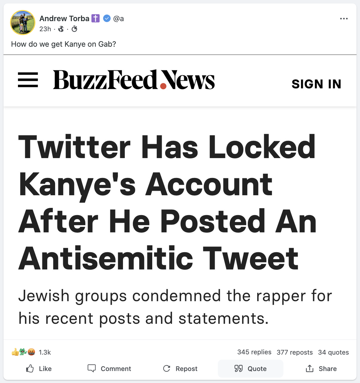
Task: Click the stopwatch timer icon
Action: [74, 29]
